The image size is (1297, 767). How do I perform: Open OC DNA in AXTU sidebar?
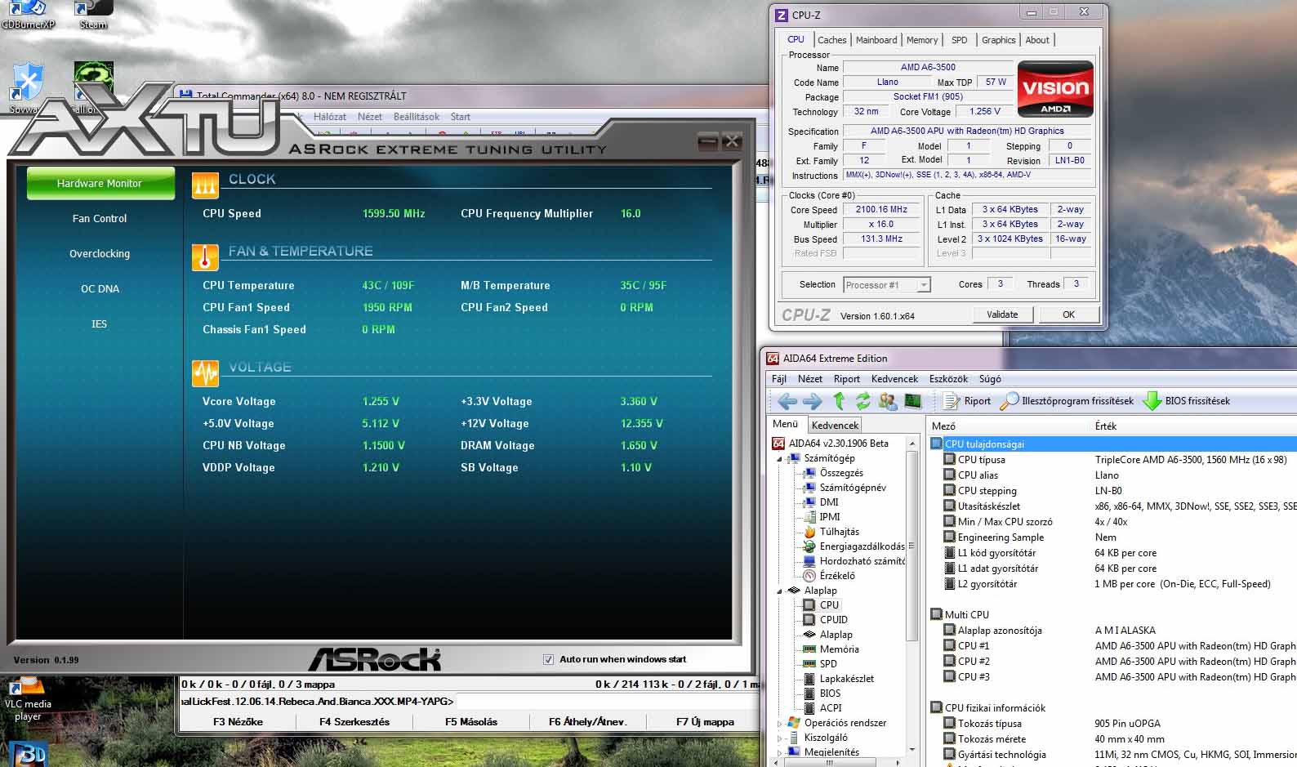click(100, 289)
